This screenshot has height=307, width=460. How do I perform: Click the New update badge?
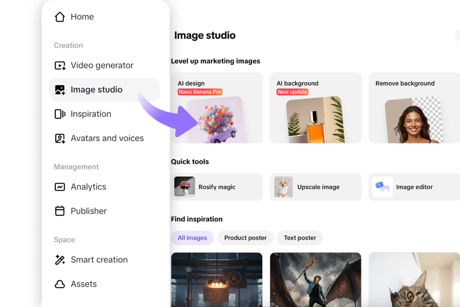[x=292, y=92]
